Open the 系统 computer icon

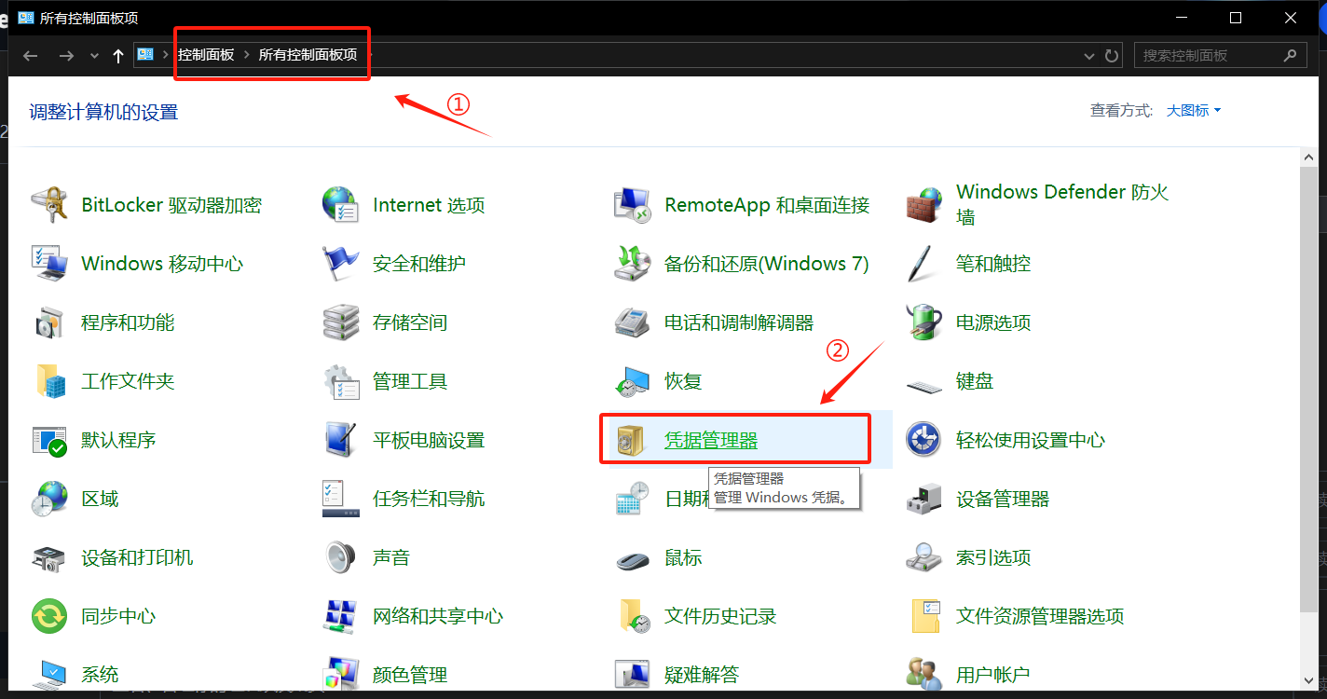point(49,673)
